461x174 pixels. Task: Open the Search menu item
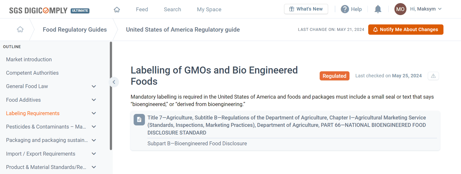[172, 9]
